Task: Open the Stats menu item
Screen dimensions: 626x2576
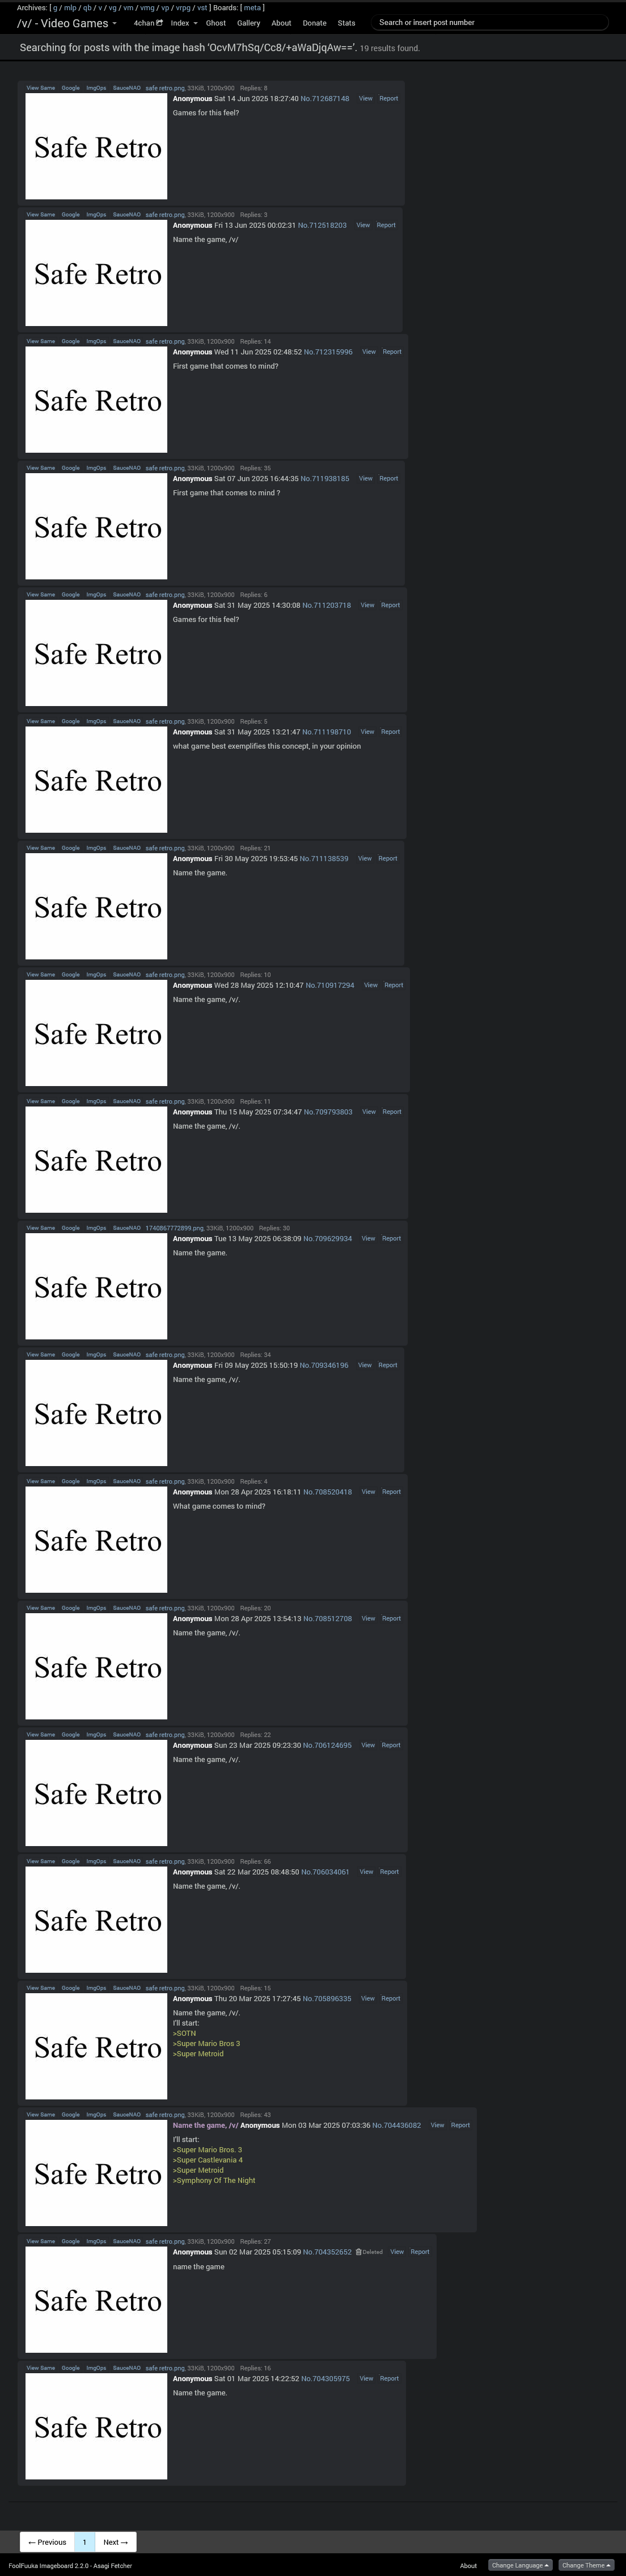Action: 346,23
